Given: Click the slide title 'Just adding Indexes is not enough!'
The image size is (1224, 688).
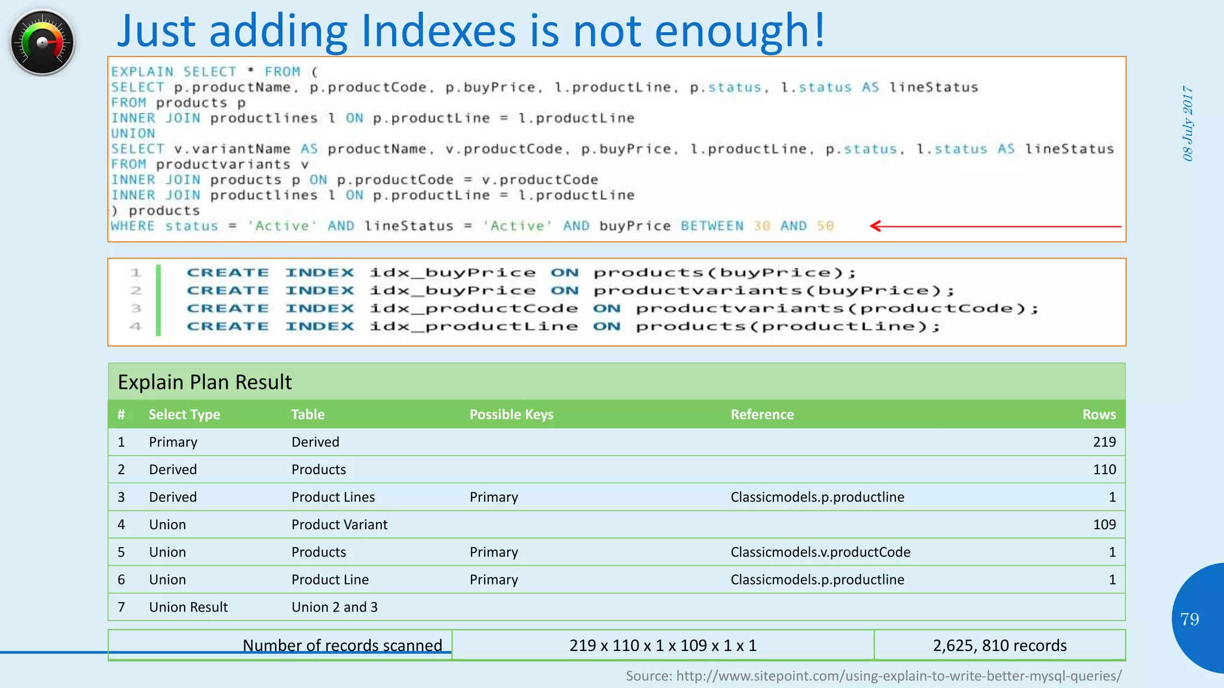Looking at the screenshot, I should pos(471,30).
